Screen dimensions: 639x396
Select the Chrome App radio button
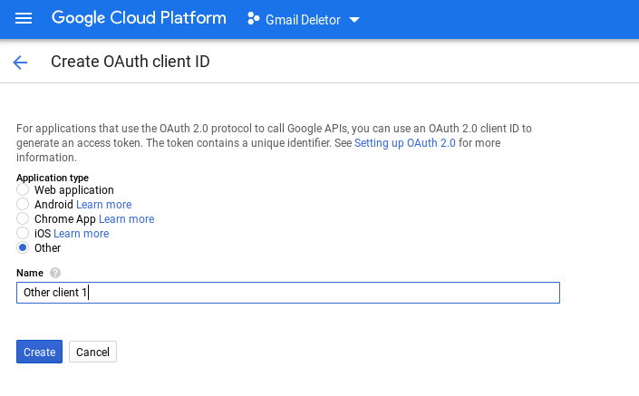[x=23, y=218]
